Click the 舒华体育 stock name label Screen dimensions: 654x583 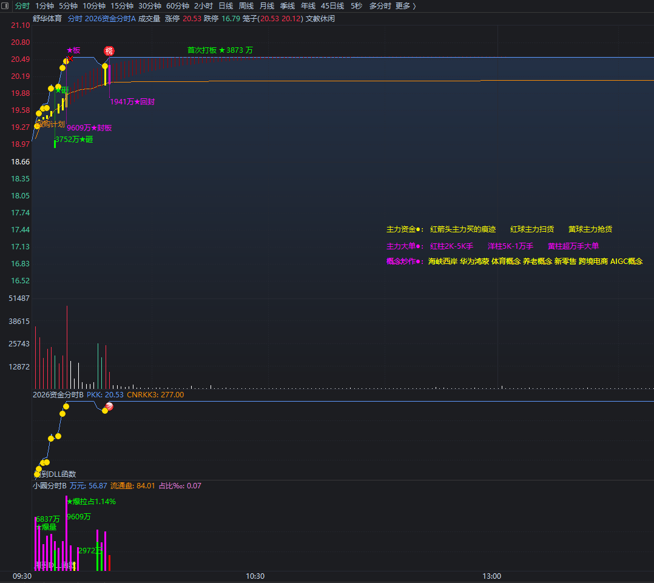pos(47,19)
